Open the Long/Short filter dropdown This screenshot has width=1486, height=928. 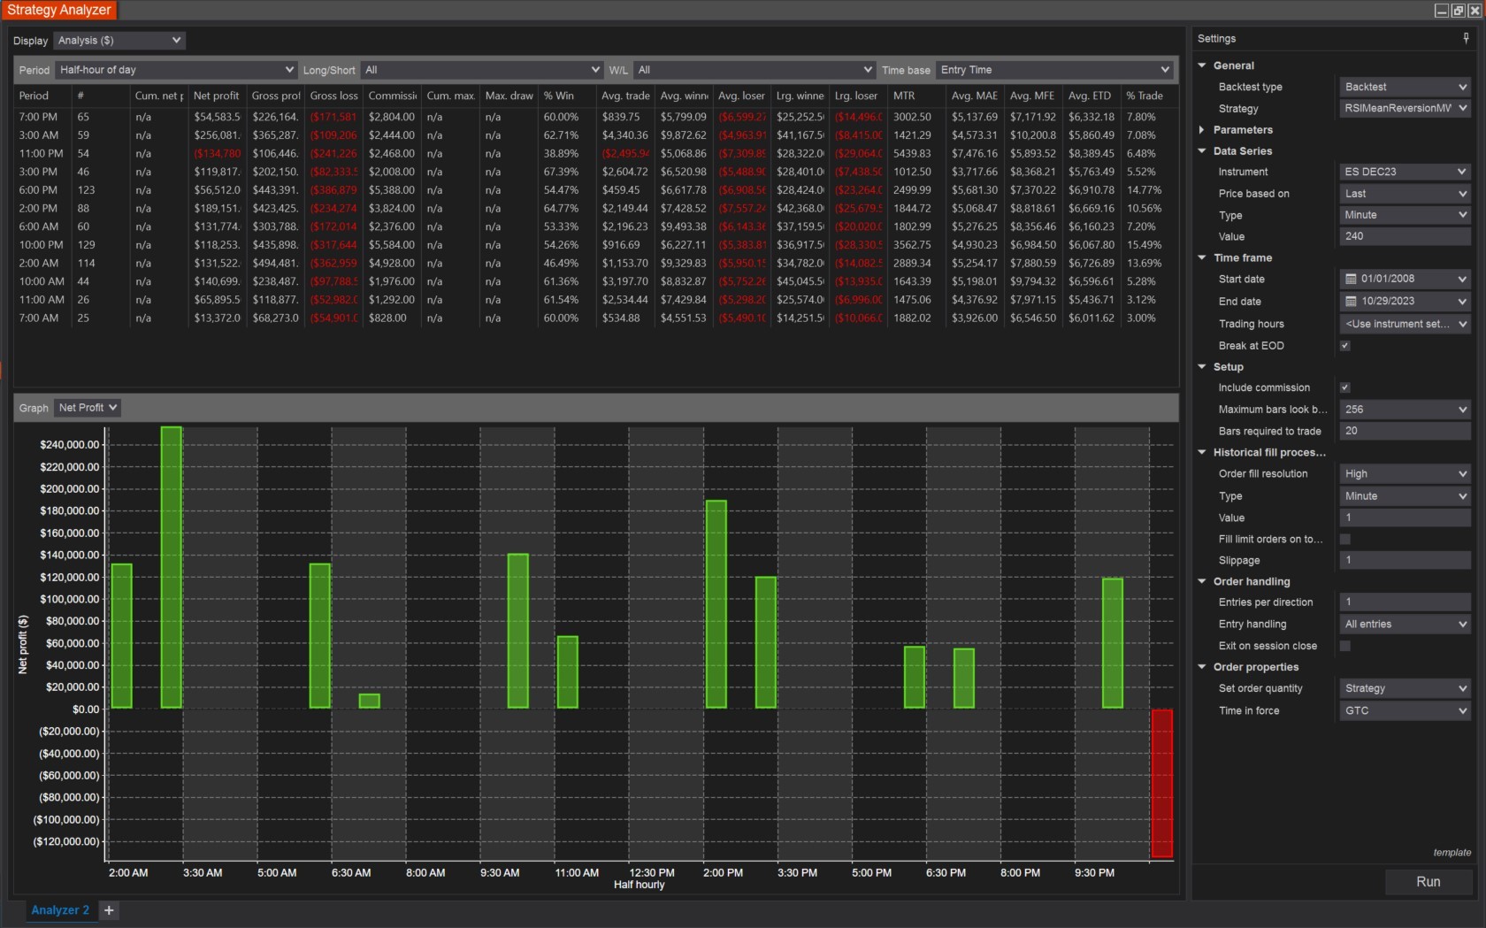pyautogui.click(x=482, y=70)
